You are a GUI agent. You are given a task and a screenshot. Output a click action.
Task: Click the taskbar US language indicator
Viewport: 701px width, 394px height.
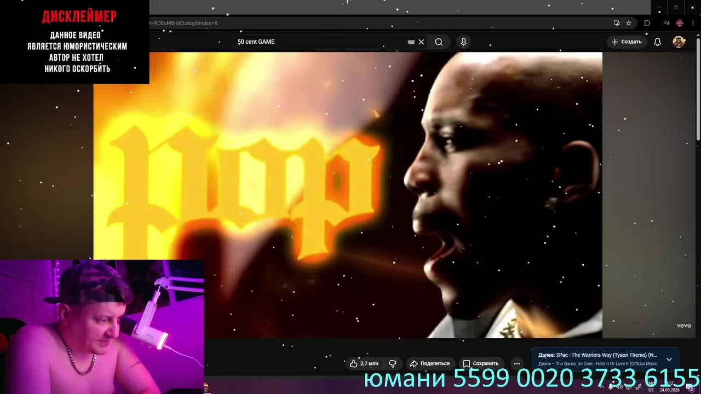pos(651,390)
